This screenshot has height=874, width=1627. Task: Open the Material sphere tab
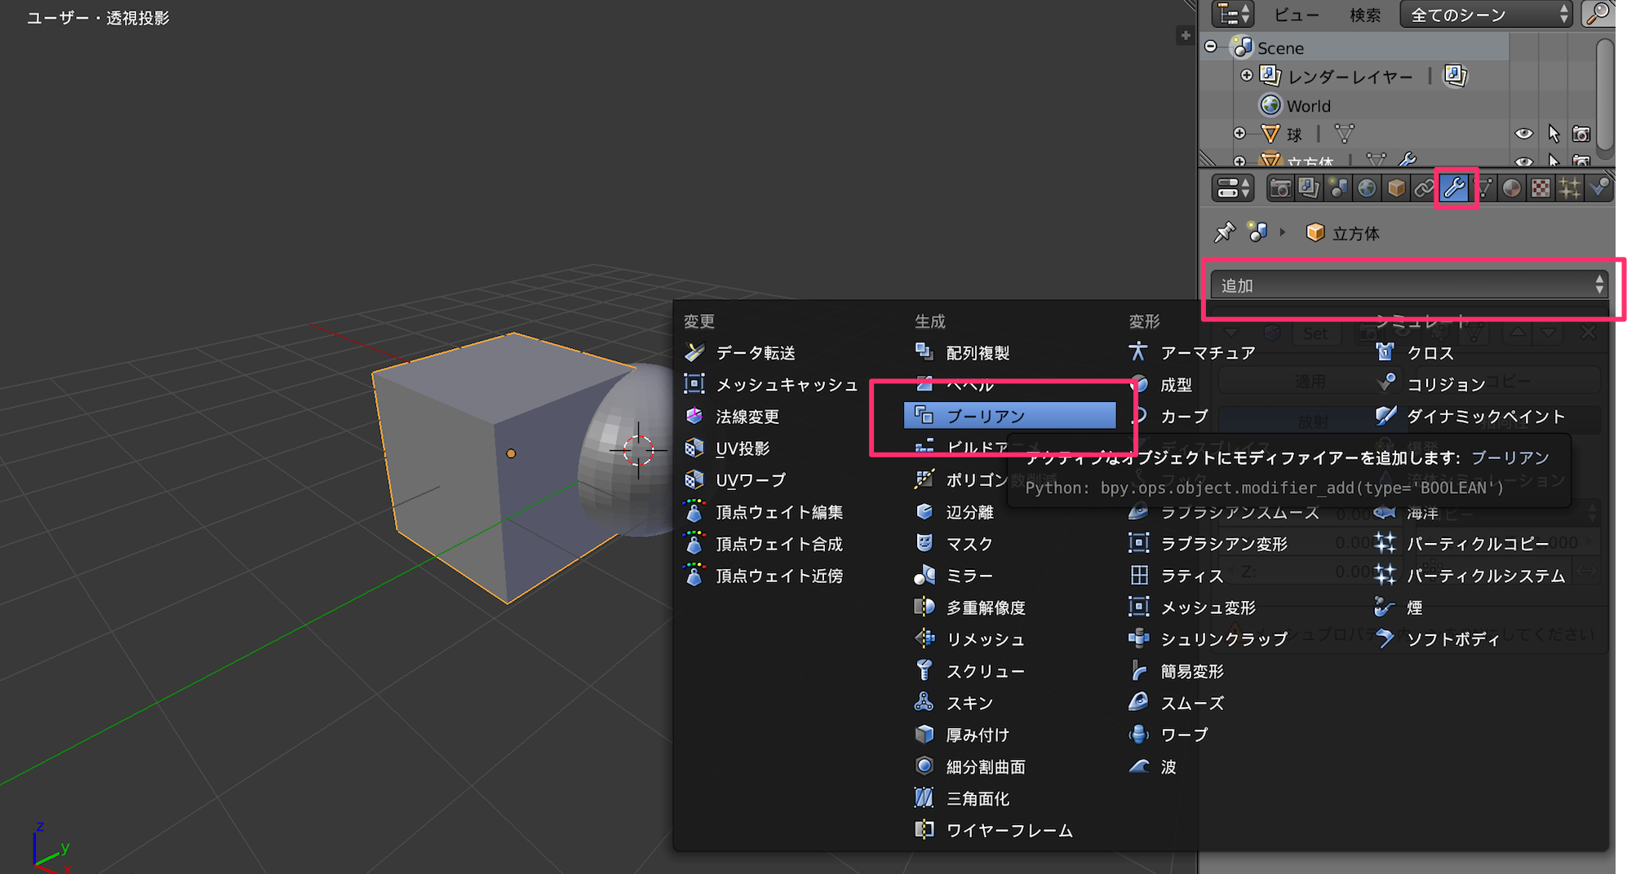[1512, 188]
